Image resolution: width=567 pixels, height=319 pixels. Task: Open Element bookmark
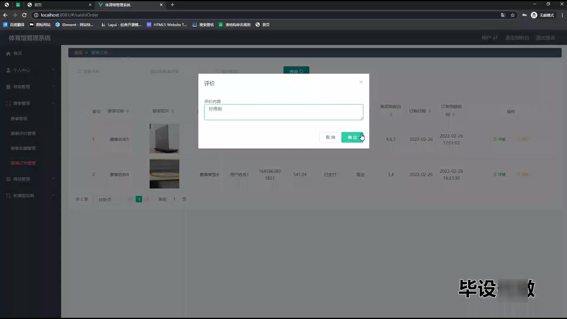point(74,25)
